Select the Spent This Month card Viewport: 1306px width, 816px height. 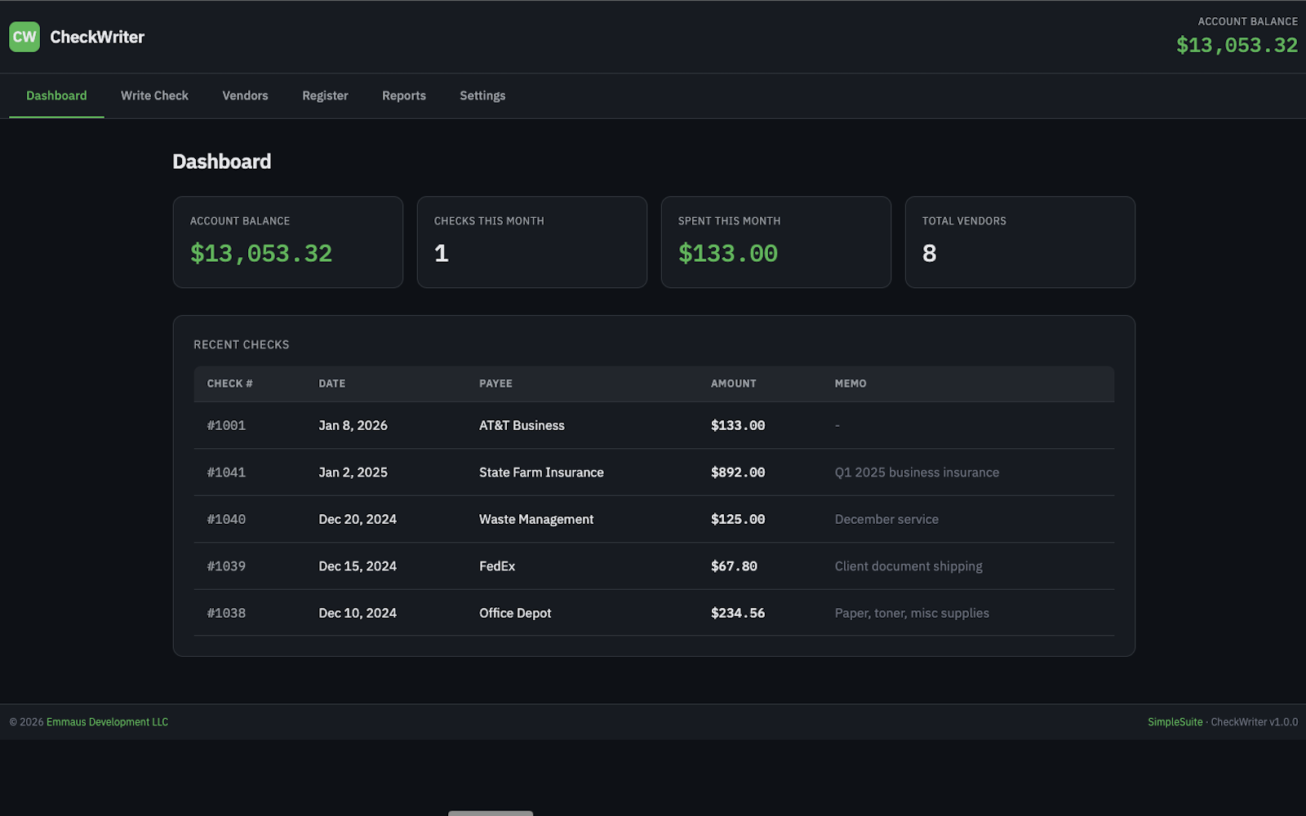[775, 242]
